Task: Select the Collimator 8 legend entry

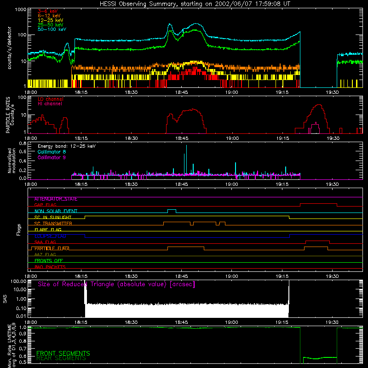Action: 52,152
